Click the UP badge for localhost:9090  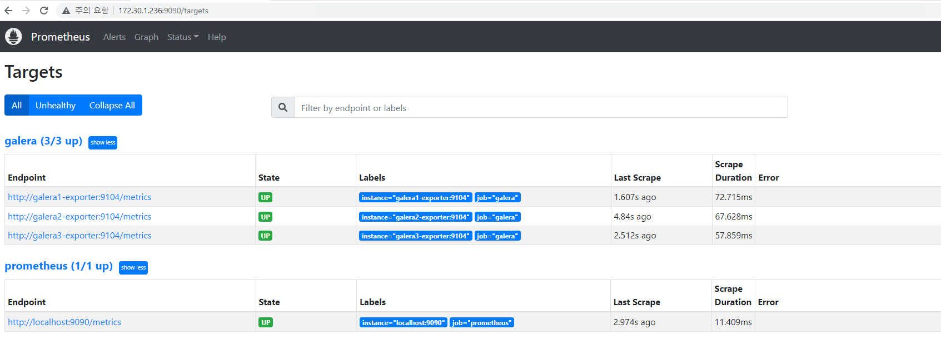point(266,322)
